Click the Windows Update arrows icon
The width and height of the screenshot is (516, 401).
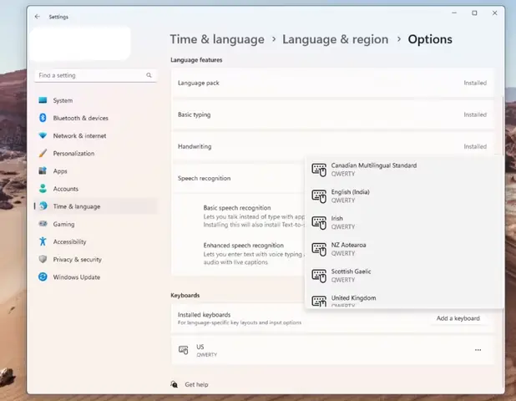[x=43, y=277]
